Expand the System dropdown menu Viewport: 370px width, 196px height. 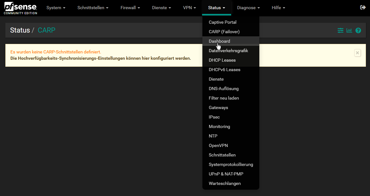(56, 8)
